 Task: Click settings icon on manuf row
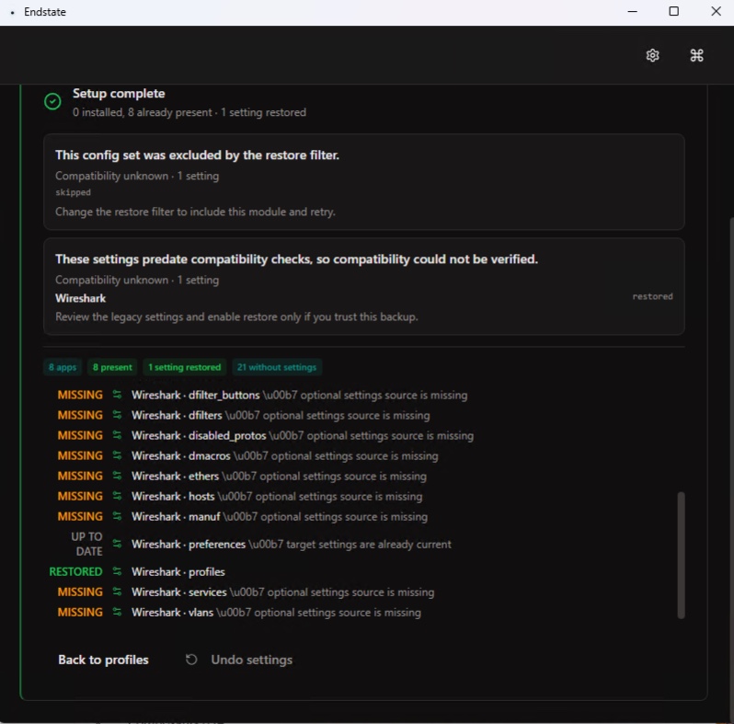point(117,516)
